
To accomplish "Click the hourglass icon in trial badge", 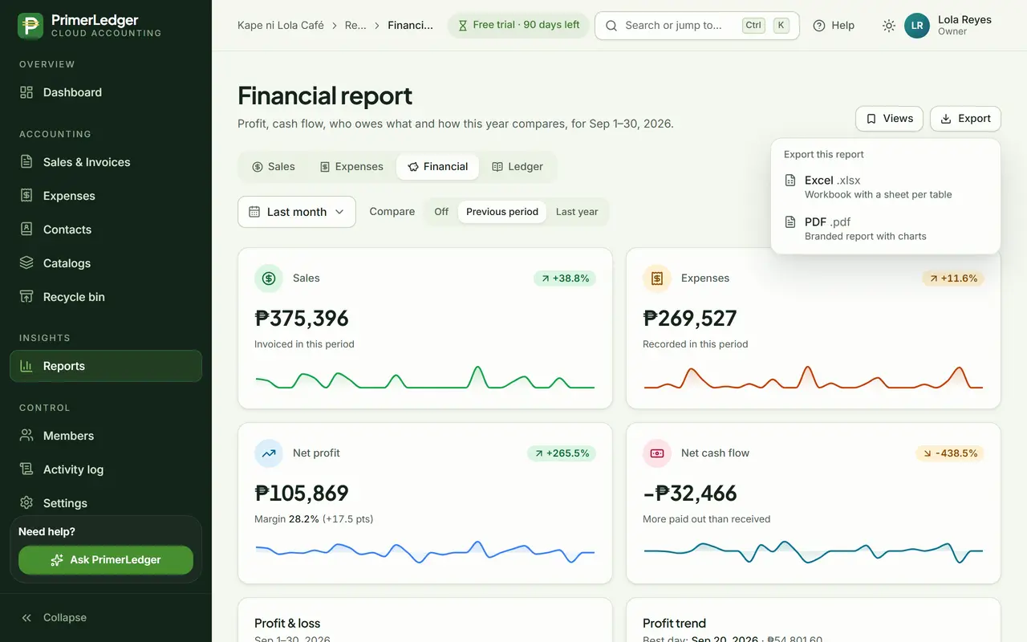I will [463, 26].
